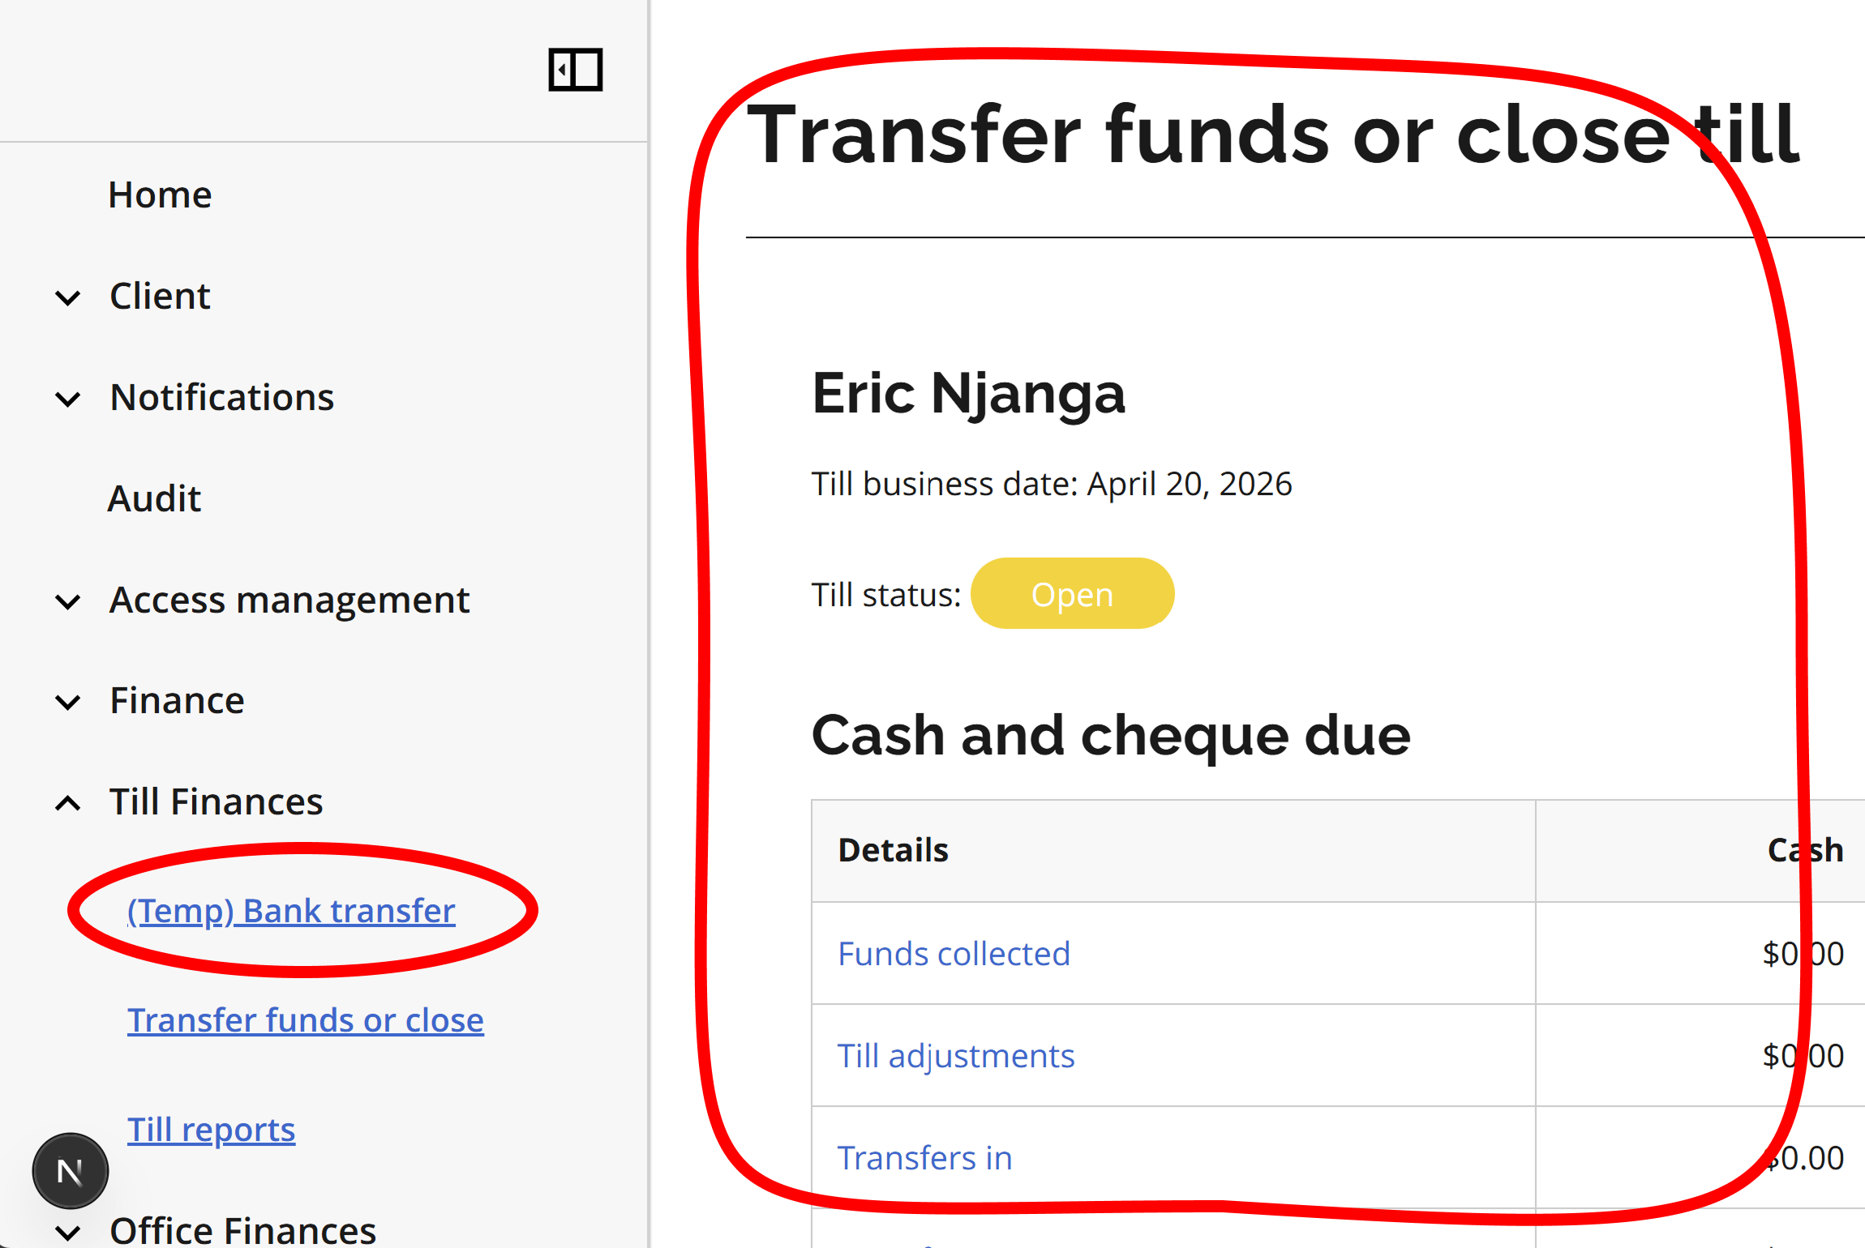Expand the Notifications section chevron

pos(68,399)
